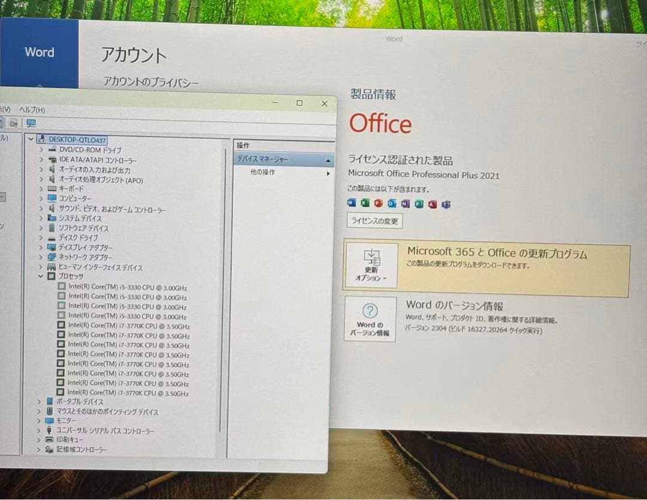Expand the モニター device category

(40, 420)
